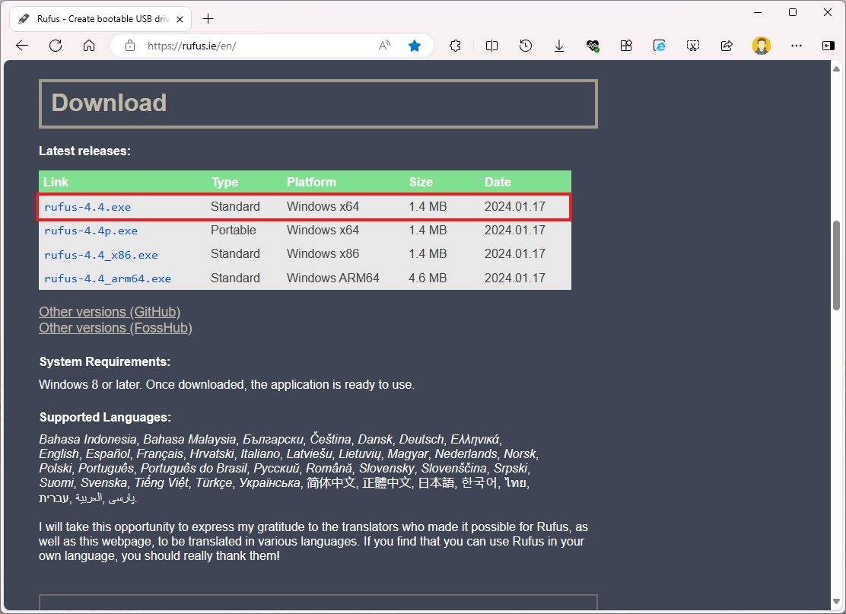Toggle split screen view
This screenshot has height=614, width=846.
491,46
